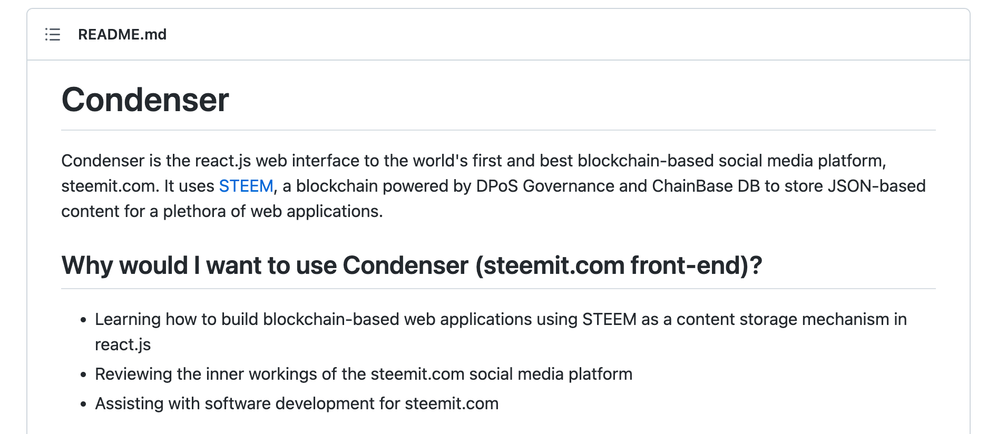This screenshot has height=434, width=997.
Task: Click bullet dot before "Reviewing the inner workings"
Action: click(83, 374)
